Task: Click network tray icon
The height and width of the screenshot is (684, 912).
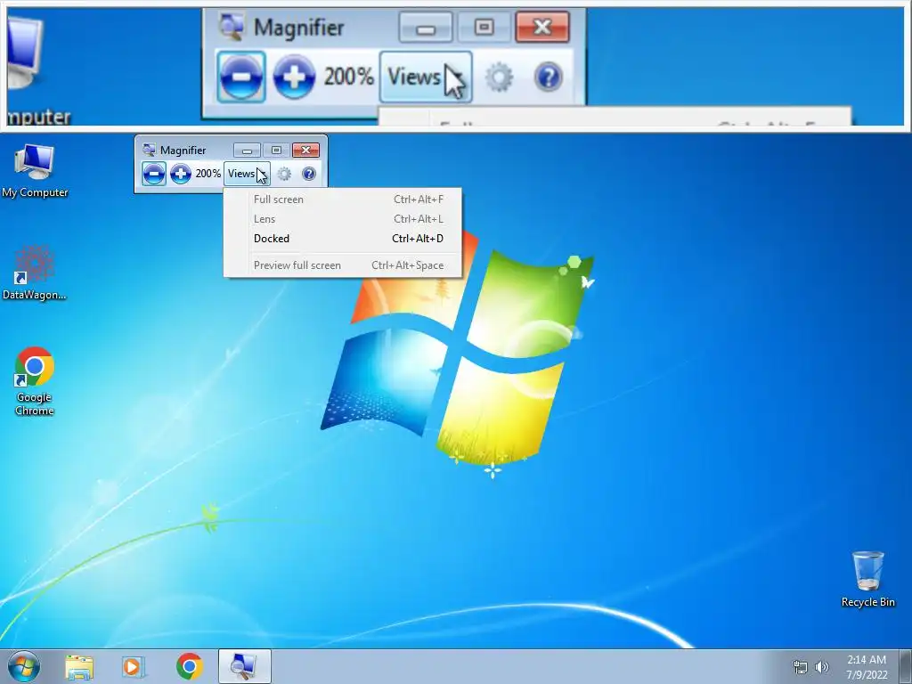Action: pos(801,667)
